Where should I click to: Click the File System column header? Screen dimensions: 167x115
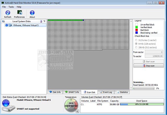(x=103, y=101)
